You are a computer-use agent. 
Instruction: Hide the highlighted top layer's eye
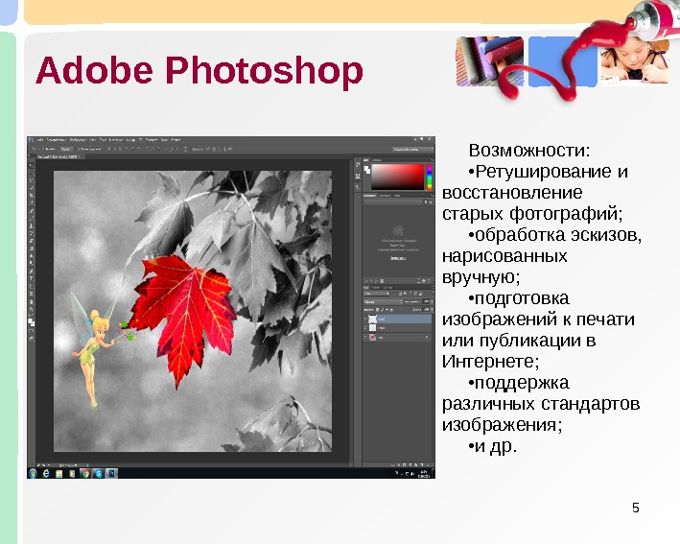coord(365,319)
